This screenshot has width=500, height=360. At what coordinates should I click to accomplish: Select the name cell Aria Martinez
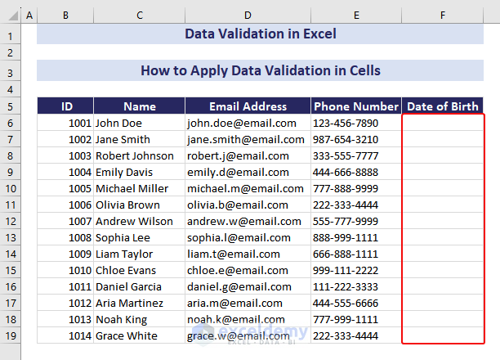[139, 303]
